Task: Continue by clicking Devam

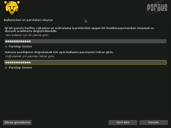Action: pos(153,122)
